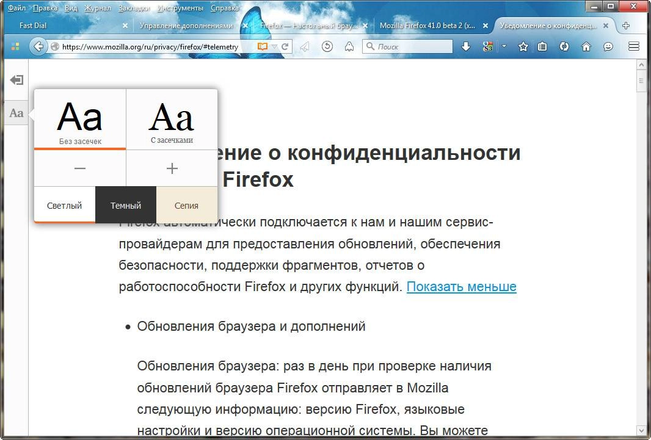The height and width of the screenshot is (440, 651).
Task: Click the Sync circular arrows icon
Action: tap(564, 46)
